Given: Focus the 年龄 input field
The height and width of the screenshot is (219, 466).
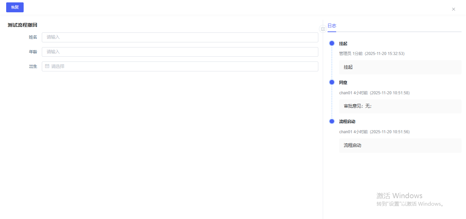Looking at the screenshot, I should coord(180,52).
